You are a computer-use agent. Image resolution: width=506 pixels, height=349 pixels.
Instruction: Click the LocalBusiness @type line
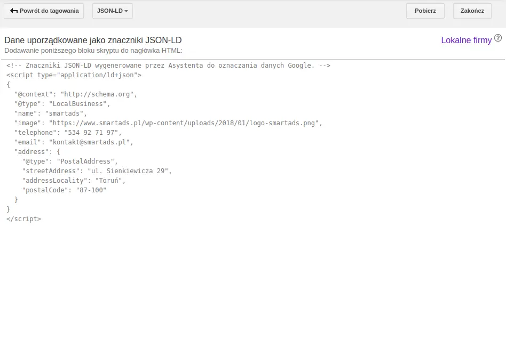[x=62, y=104]
